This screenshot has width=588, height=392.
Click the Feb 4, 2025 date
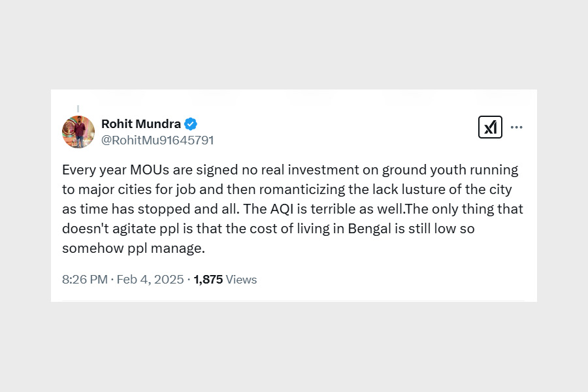150,280
